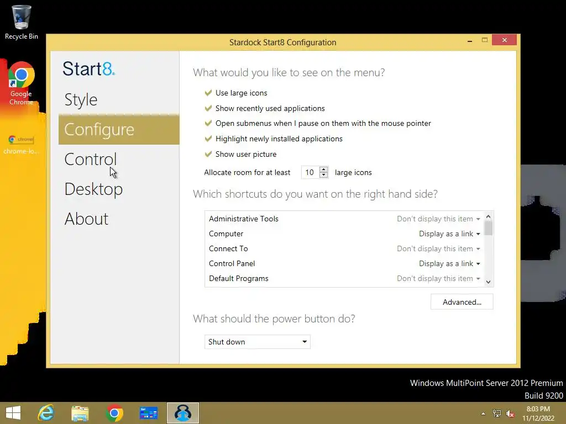Image resolution: width=566 pixels, height=424 pixels.
Task: Decrease the large icons count stepper
Action: (x=323, y=175)
